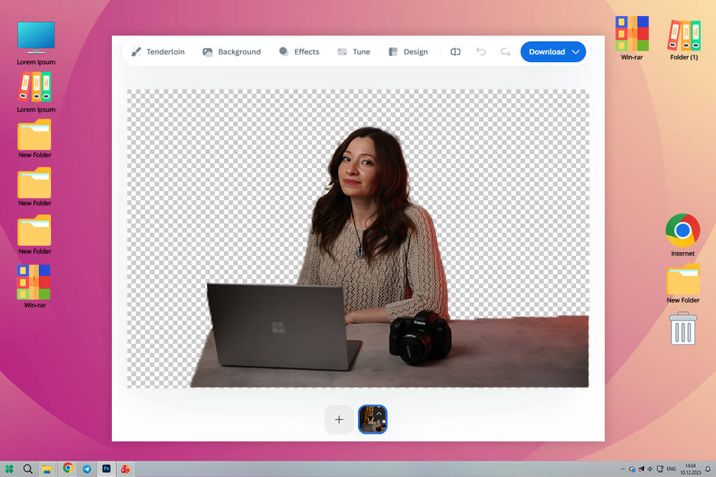Toggle the before/after compare icon
This screenshot has width=716, height=477.
(455, 52)
